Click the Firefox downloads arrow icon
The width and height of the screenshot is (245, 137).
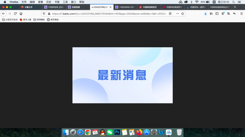(x=205, y=13)
